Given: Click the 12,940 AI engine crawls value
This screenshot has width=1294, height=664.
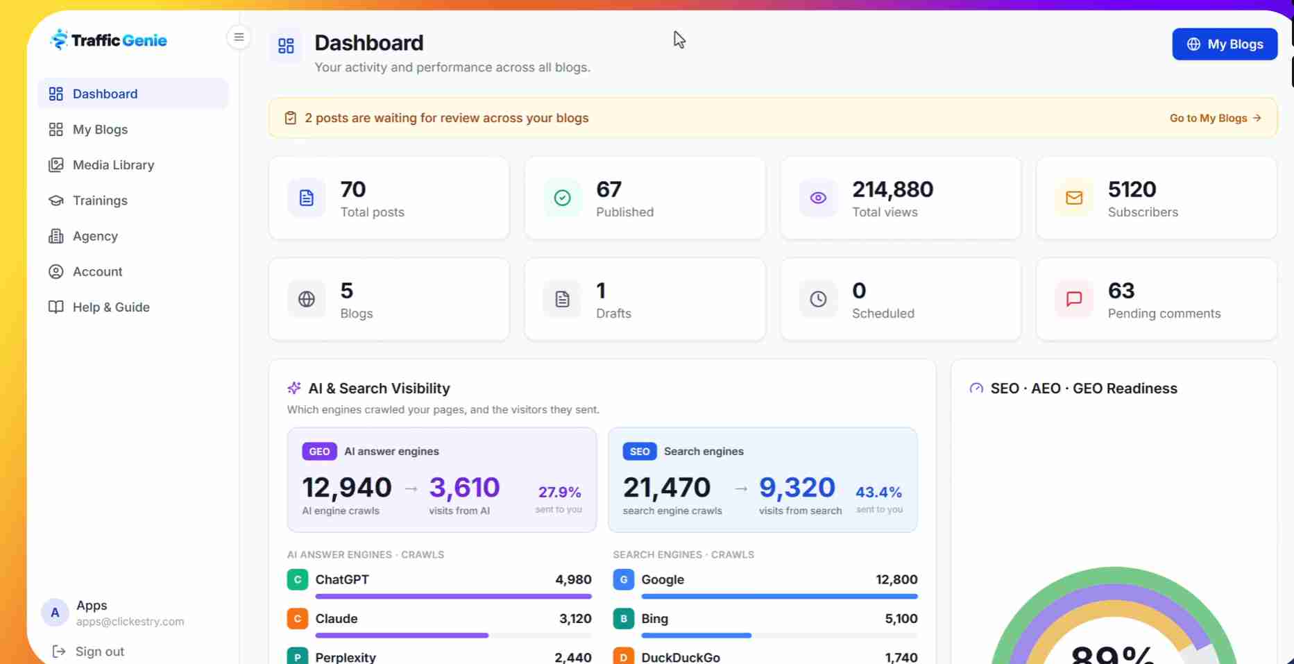Looking at the screenshot, I should click(x=347, y=487).
